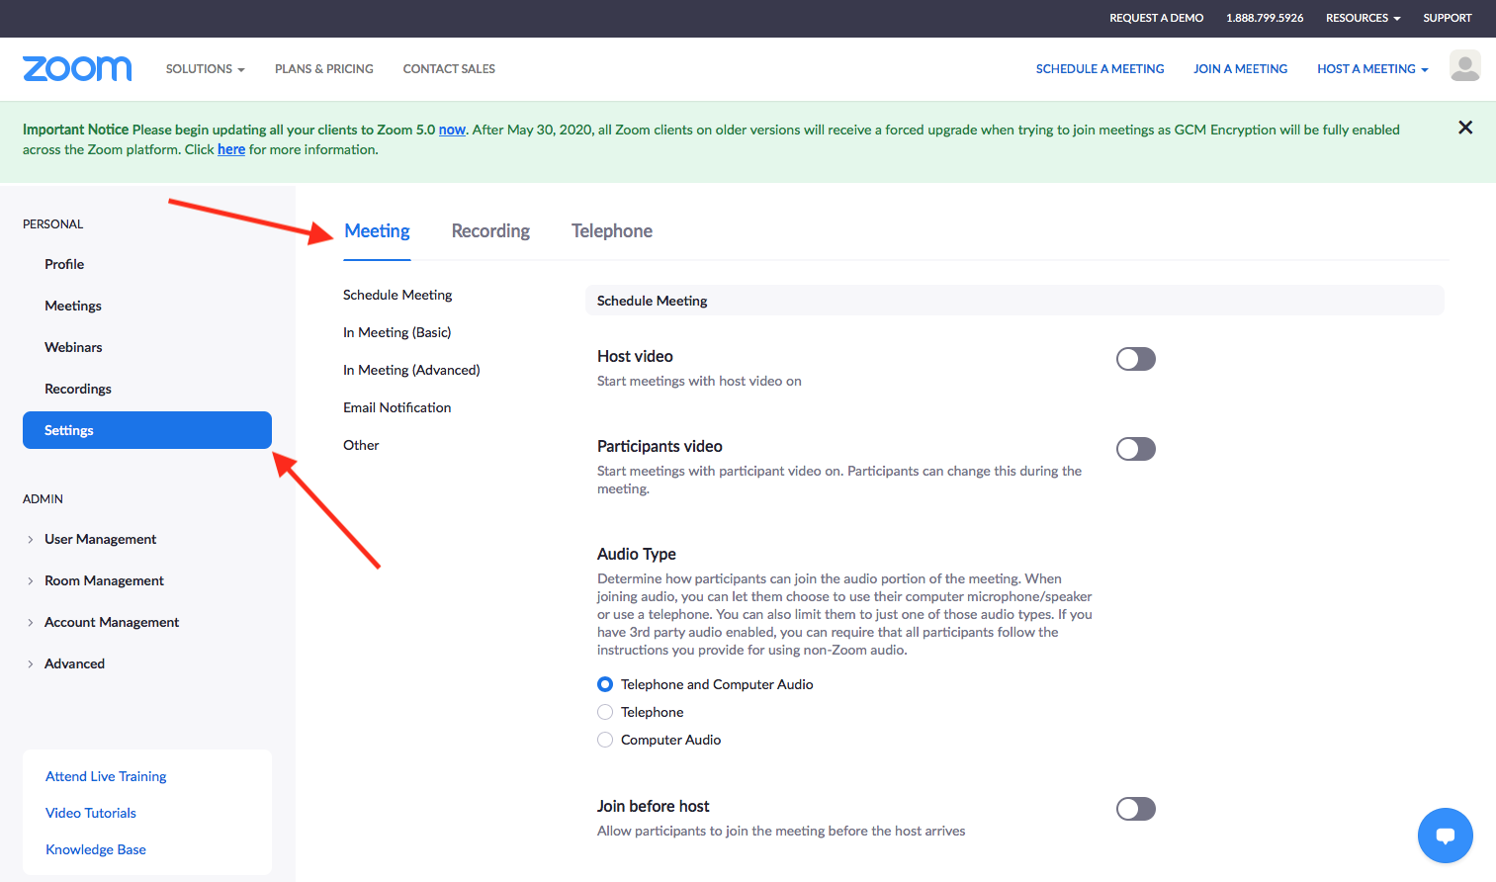The width and height of the screenshot is (1496, 882).
Task: Toggle the Host video switch
Action: (x=1135, y=359)
